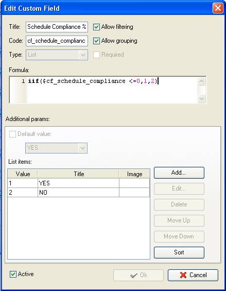The height and width of the screenshot is (291, 226).
Task: Click the Required checkbox
Action: (96, 55)
